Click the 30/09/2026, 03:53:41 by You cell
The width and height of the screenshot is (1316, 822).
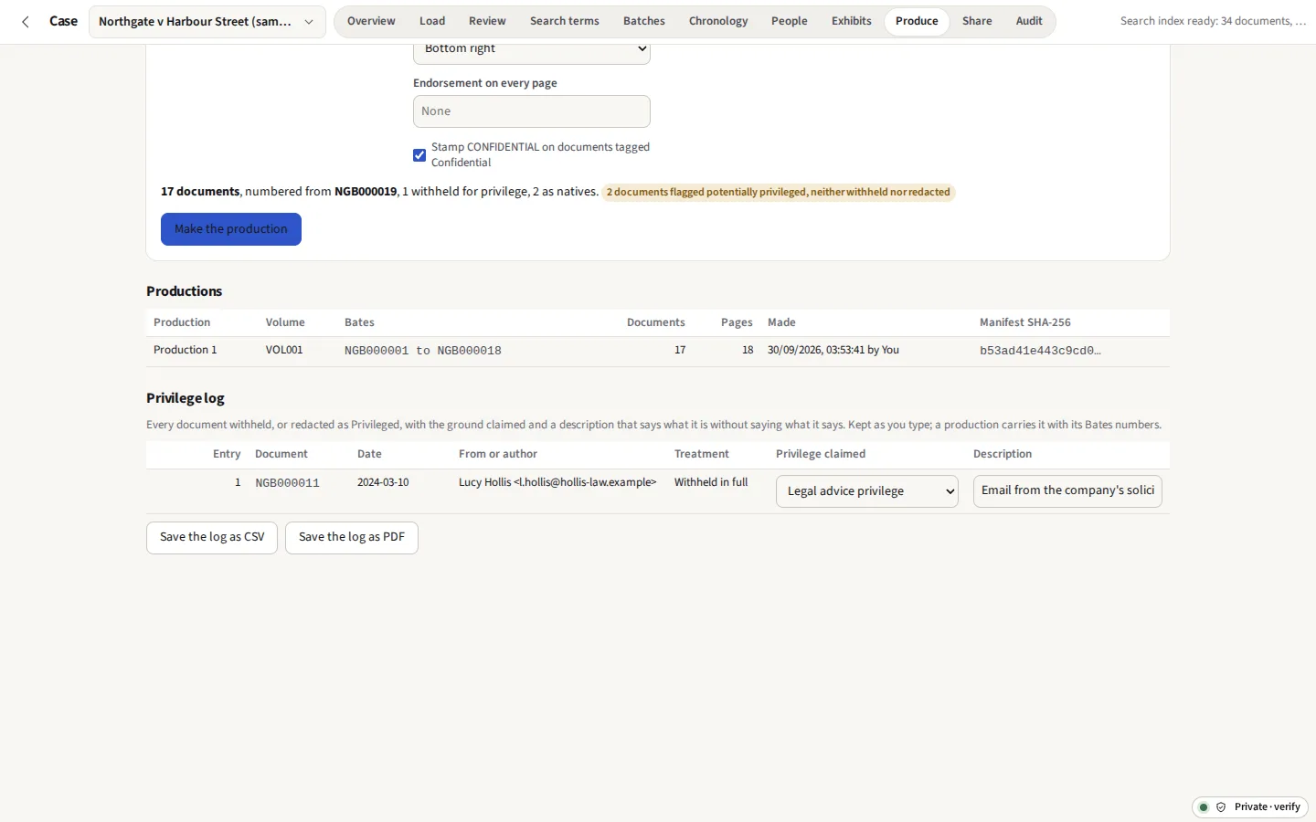(x=833, y=350)
